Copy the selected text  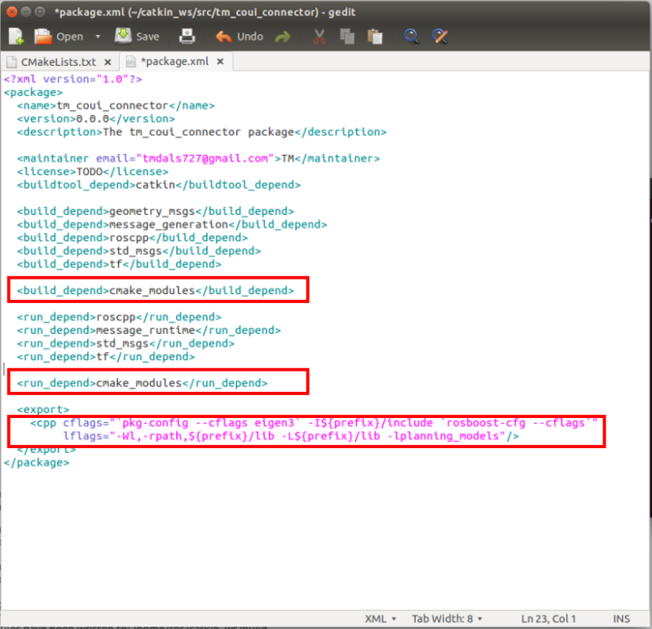tap(348, 36)
